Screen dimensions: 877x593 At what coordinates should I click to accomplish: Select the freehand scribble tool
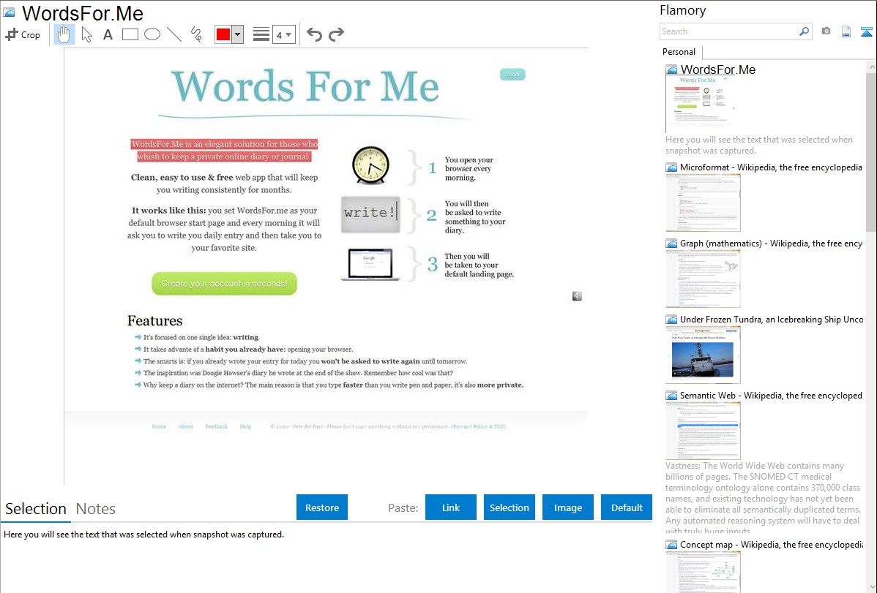coord(196,34)
